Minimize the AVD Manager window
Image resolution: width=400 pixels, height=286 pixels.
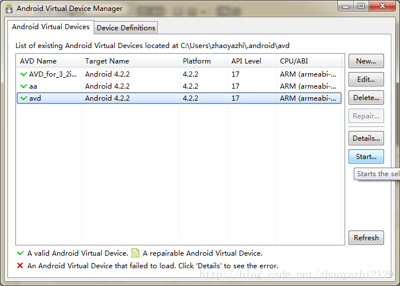point(346,6)
